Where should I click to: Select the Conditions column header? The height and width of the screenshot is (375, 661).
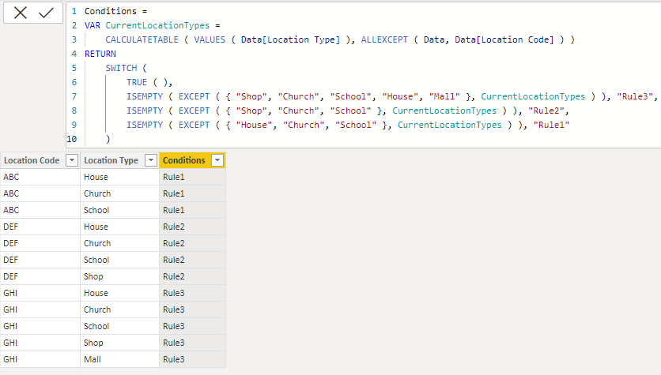[183, 160]
